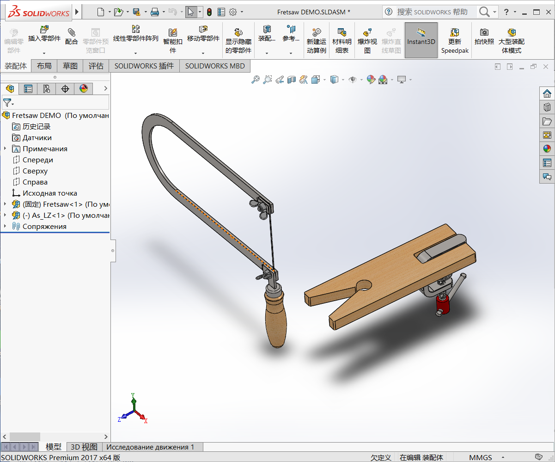Open the Options gear icon
The width and height of the screenshot is (555, 462).
pos(233,12)
